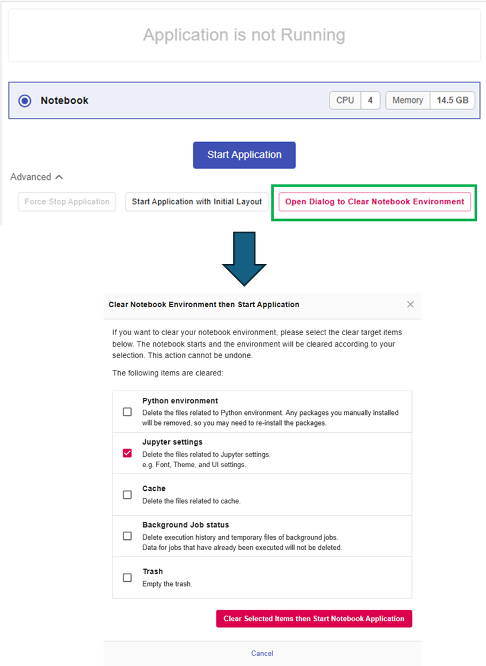
Task: Click the Cancel link
Action: click(262, 654)
